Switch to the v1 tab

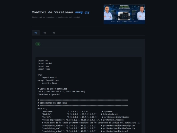(x=36, y=33)
